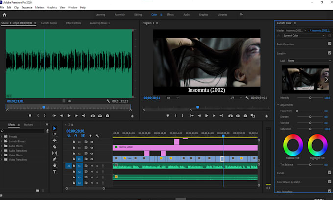The height and width of the screenshot is (200, 333).
Task: Click Insert button in Source monitor
Action: (x=93, y=116)
